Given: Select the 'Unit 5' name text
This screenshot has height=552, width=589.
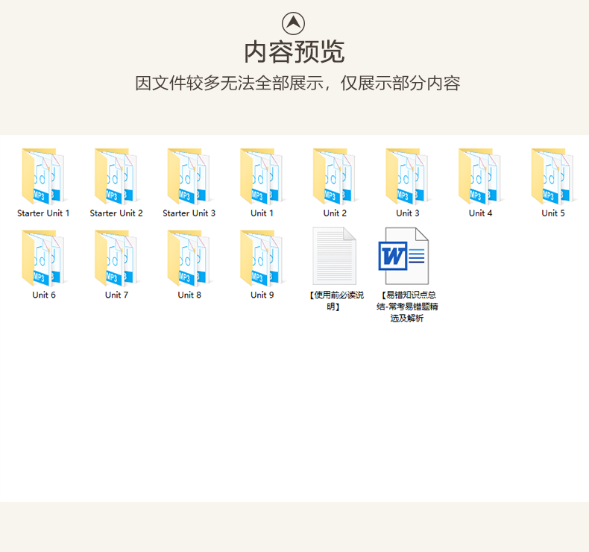Looking at the screenshot, I should [553, 213].
